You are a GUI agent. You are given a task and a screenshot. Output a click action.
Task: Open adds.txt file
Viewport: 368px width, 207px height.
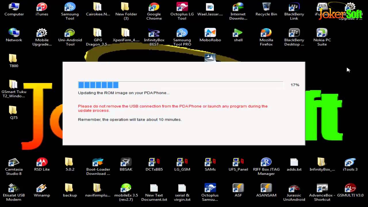(294, 164)
